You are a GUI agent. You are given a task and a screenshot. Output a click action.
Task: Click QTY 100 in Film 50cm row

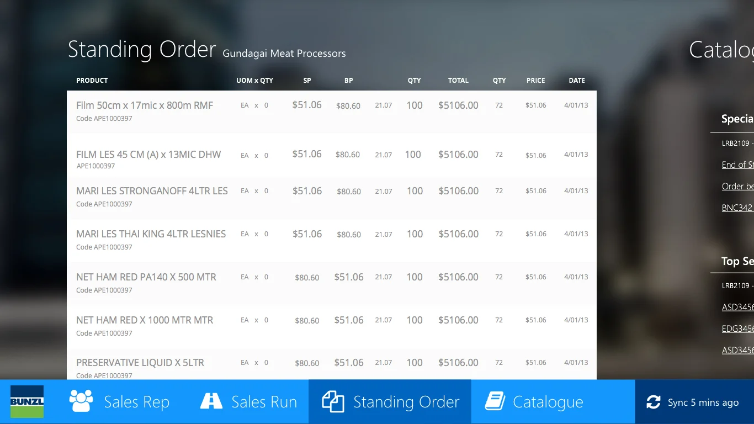tap(415, 105)
